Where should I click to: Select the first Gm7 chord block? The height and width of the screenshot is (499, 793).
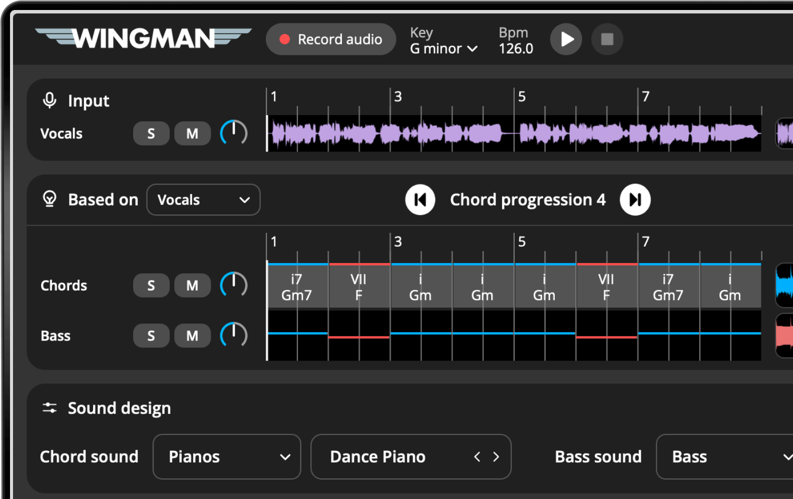(x=297, y=287)
